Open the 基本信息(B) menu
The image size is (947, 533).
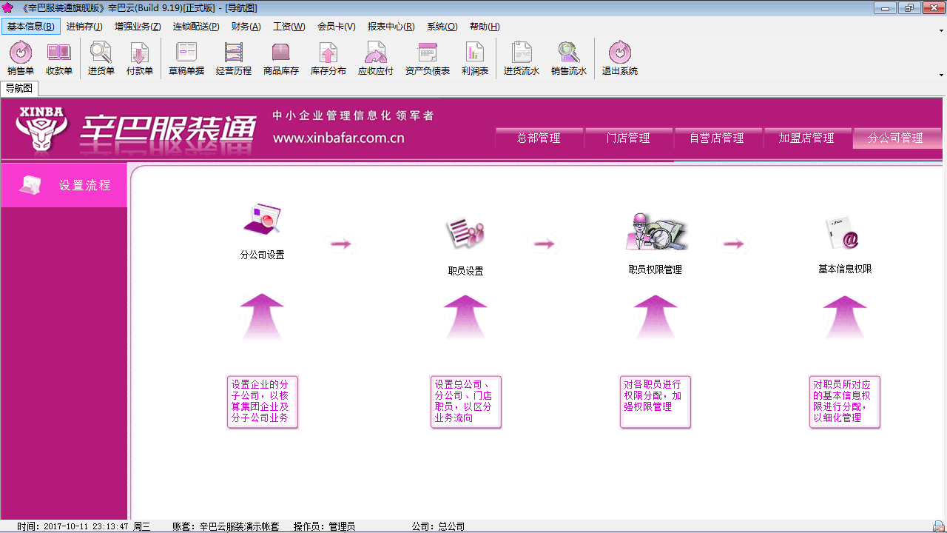click(31, 27)
